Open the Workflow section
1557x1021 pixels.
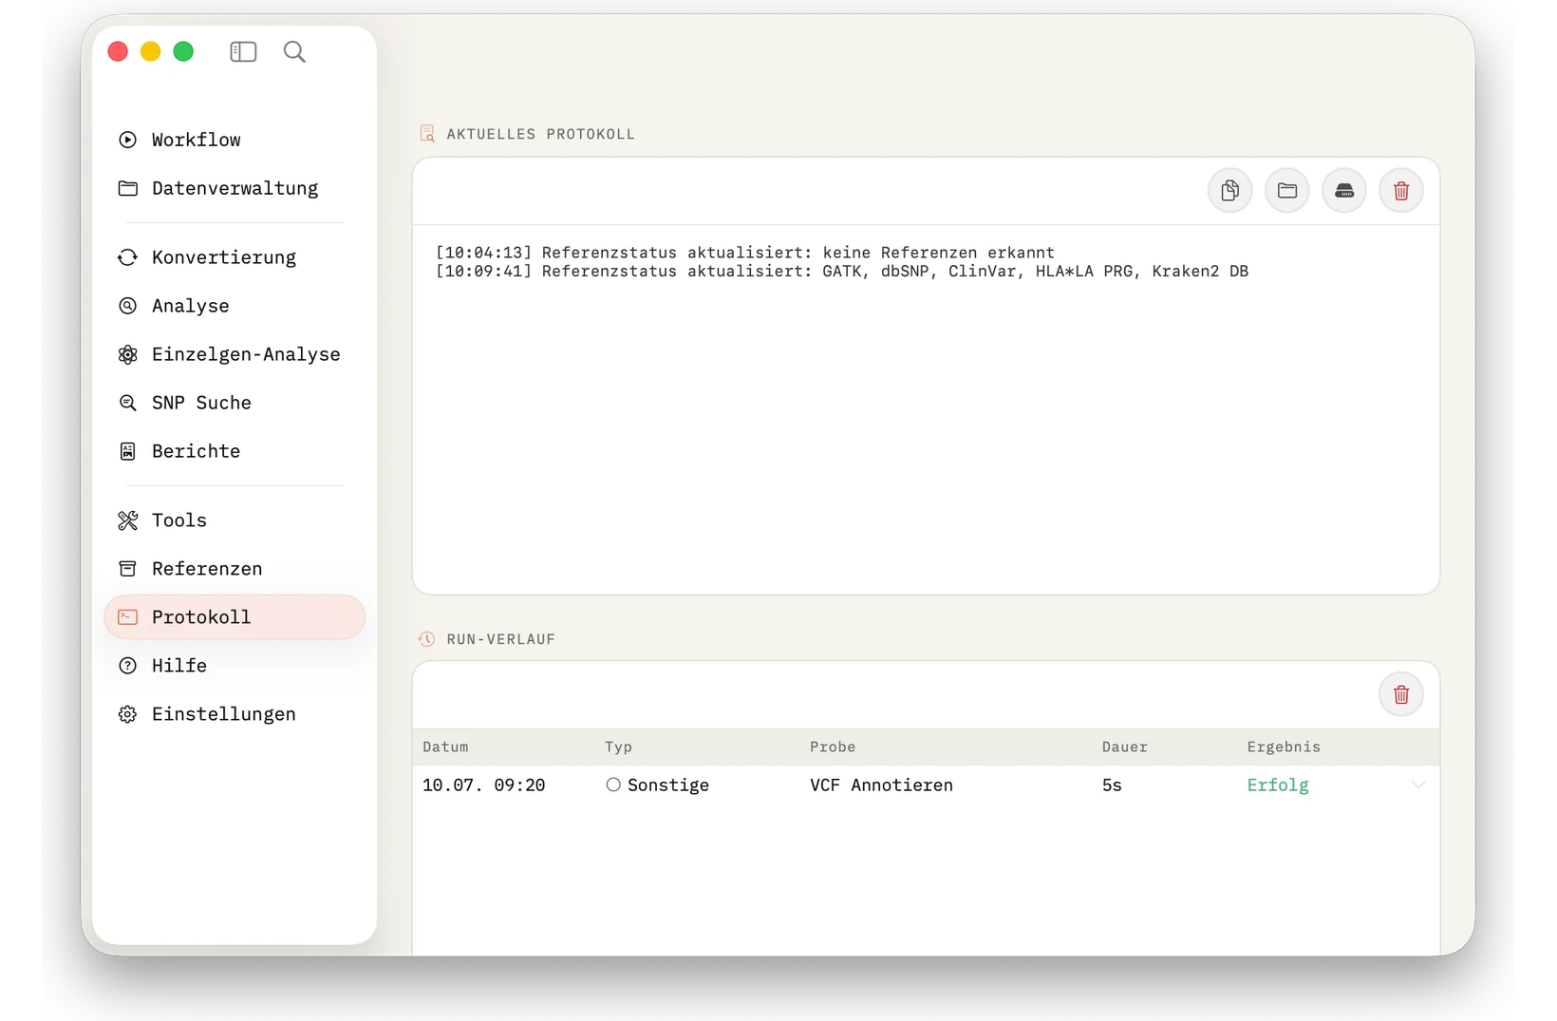click(234, 140)
